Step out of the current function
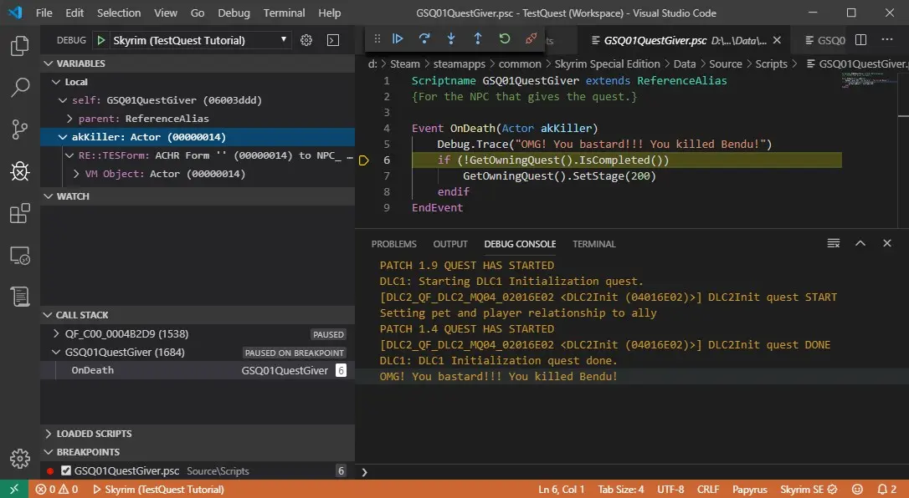 (x=478, y=38)
